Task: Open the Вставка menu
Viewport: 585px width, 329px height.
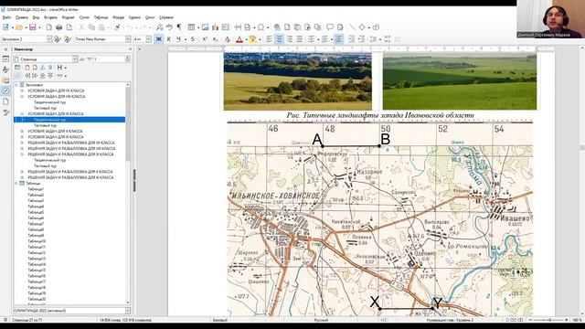Action: pyautogui.click(x=50, y=17)
